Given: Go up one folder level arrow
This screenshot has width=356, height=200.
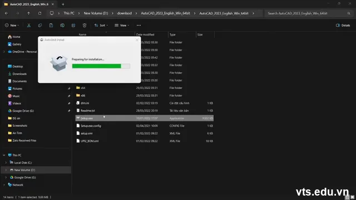Looking at the screenshot, I should 28,13.
